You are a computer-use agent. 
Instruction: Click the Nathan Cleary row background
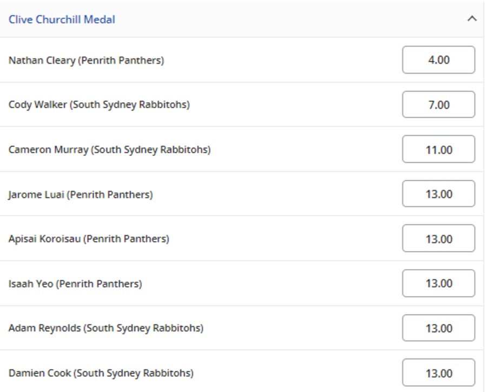coord(281,61)
